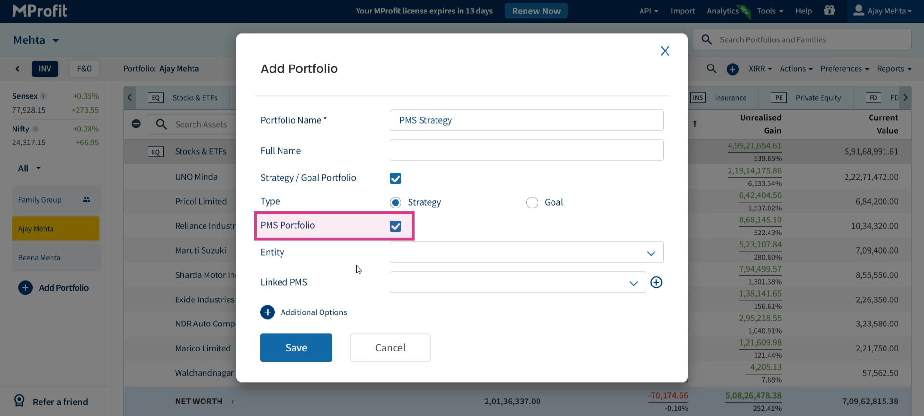Click the Renew Now button

536,11
